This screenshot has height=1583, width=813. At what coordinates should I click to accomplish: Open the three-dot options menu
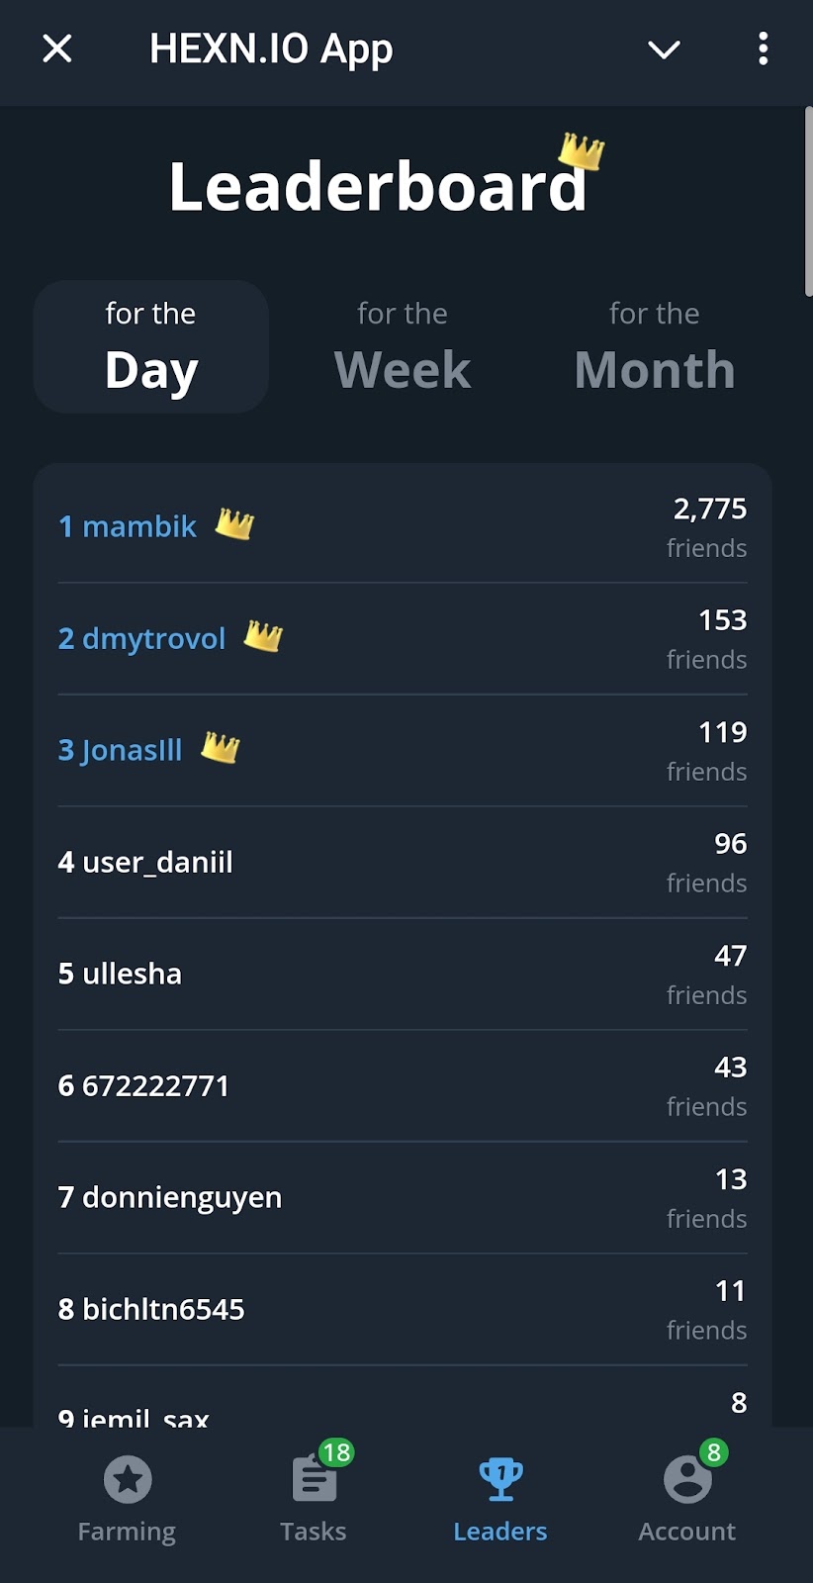(763, 48)
